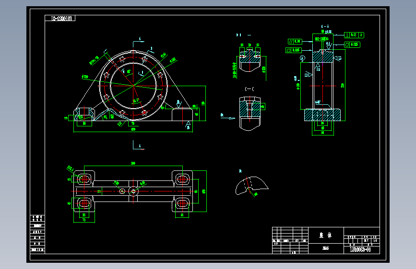Click the C-C section view label
The width and height of the screenshot is (416, 269).
250,89
